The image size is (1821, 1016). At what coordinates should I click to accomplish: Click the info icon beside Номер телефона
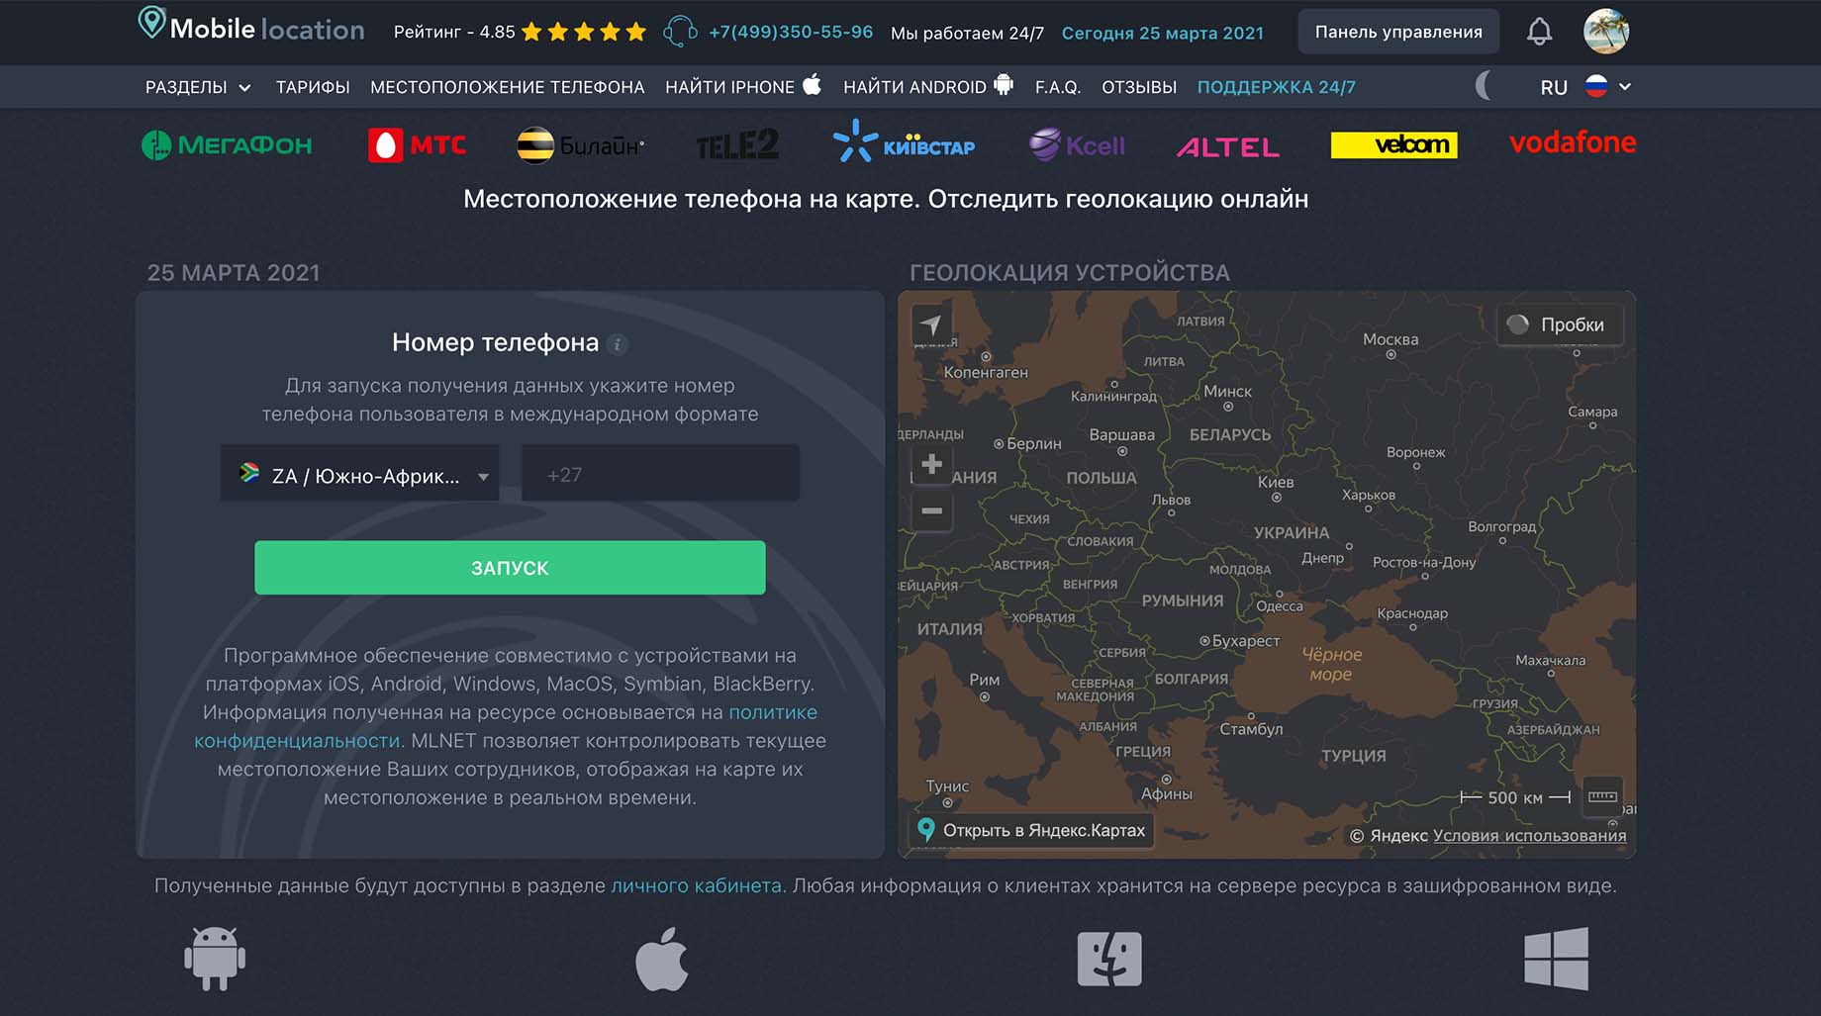tap(618, 344)
